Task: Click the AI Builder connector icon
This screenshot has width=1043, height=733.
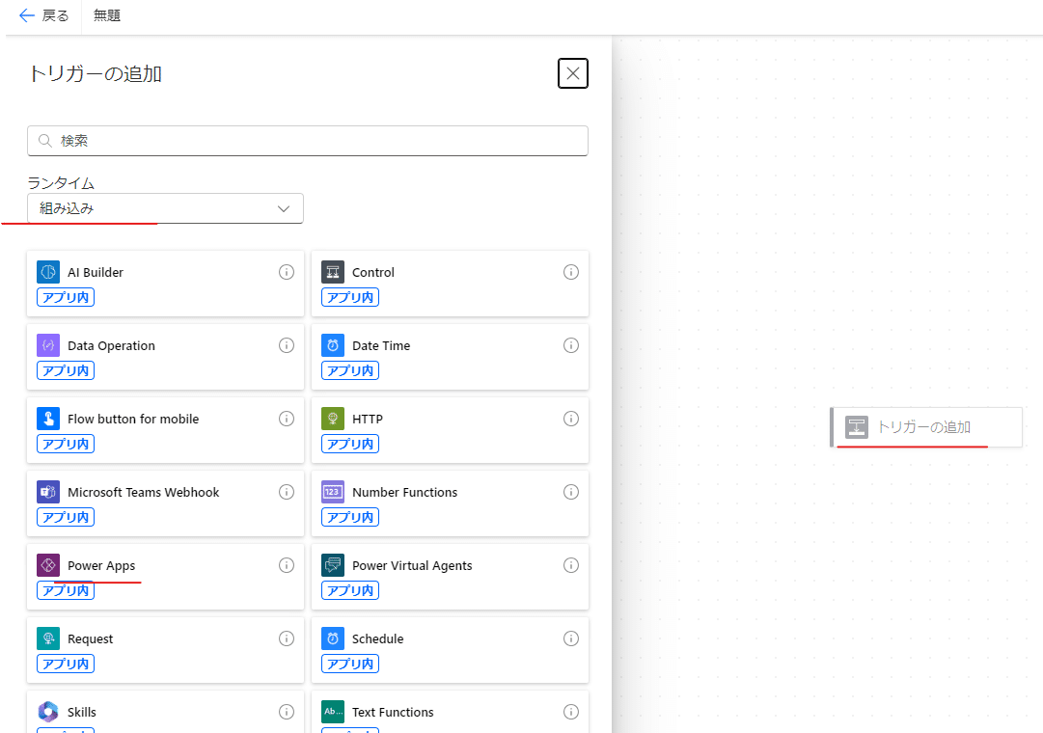Action: (x=48, y=272)
